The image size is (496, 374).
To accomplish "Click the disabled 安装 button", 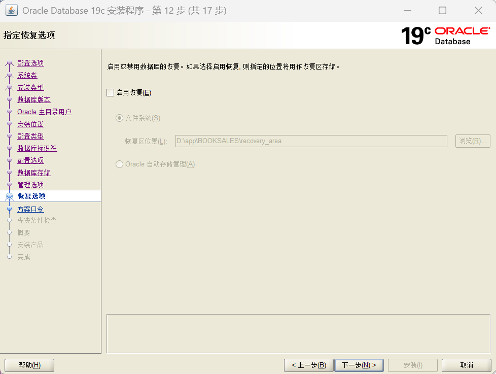I will pos(413,365).
